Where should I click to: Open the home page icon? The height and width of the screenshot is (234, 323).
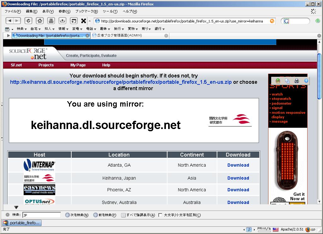(x=40, y=21)
